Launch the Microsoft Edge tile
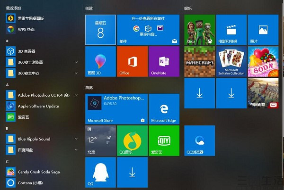284x190 pixels. (164, 108)
